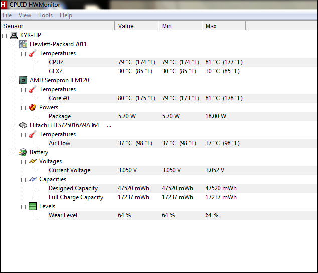Image resolution: width=318 pixels, height=273 pixels.
Task: Click Designed Capacity min 47520 mWh
Action: 177,188
